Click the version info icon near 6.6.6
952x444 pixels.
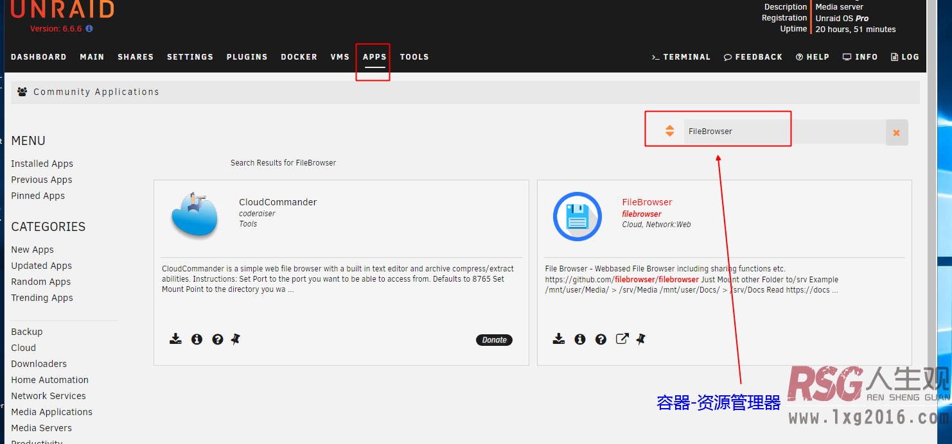(x=89, y=29)
